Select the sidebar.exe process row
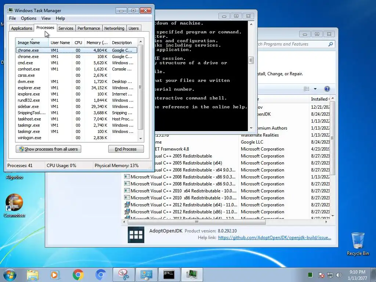The height and width of the screenshot is (282, 376). point(76,106)
